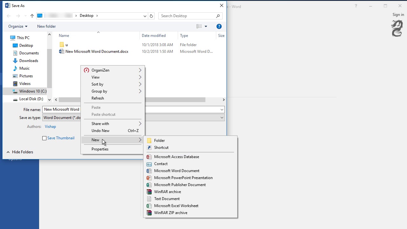Select Documents in the navigation pane
This screenshot has height=229, width=407.
point(29,53)
